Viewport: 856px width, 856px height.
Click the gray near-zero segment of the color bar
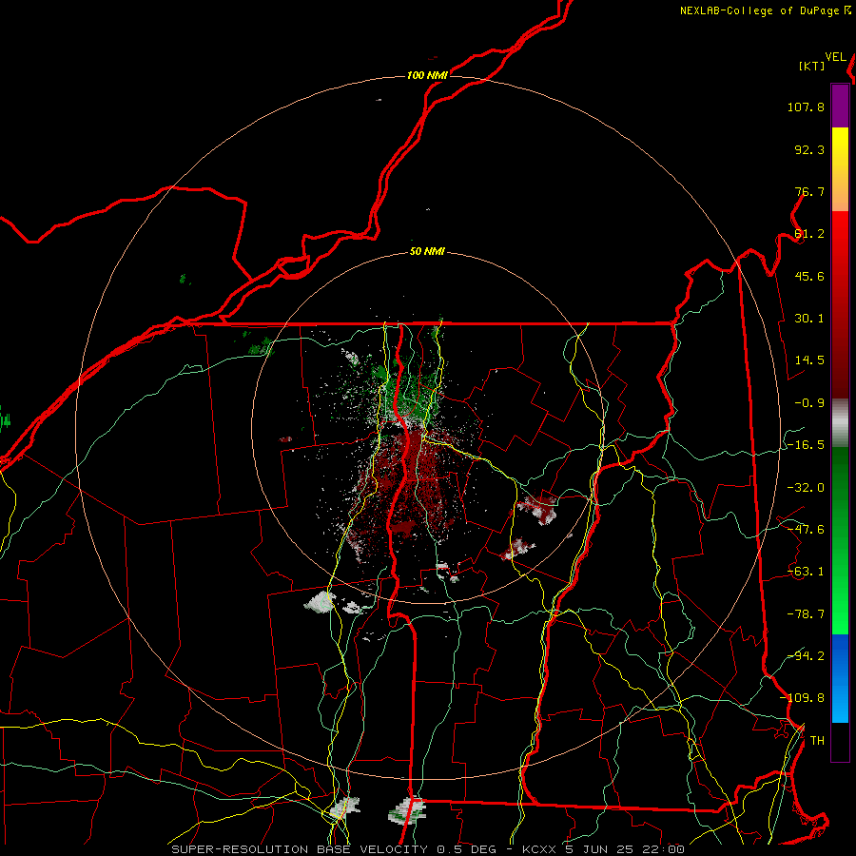(840, 423)
